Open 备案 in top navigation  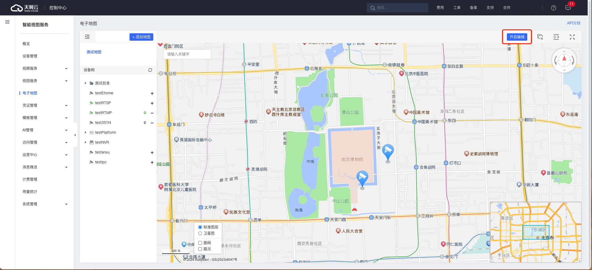click(x=473, y=8)
